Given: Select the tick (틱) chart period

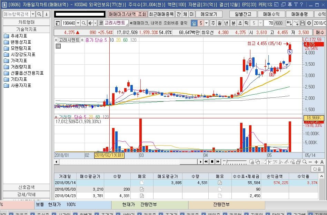Looking at the screenshot, I should [x=246, y=23].
